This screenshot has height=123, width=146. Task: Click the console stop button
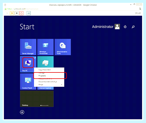[17, 13]
